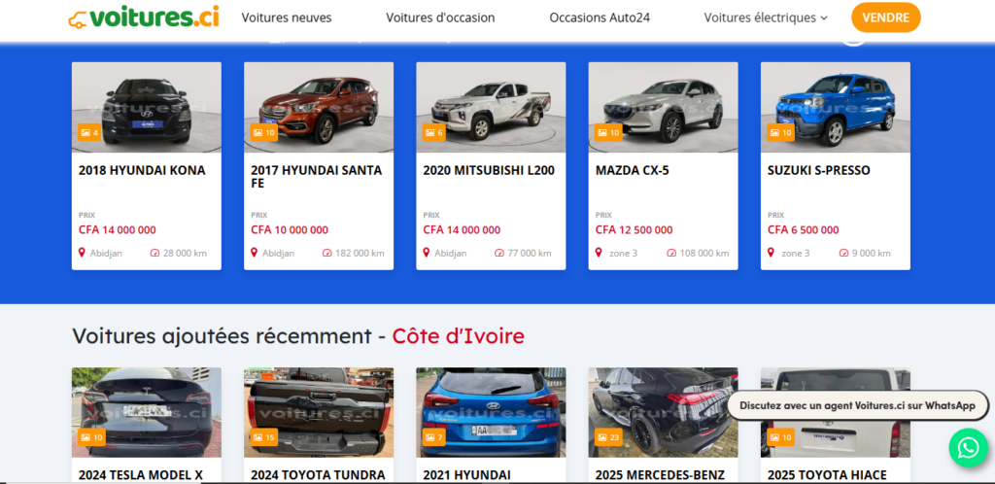This screenshot has width=995, height=484.
Task: Click the voitures.ci logo
Action: [x=144, y=17]
